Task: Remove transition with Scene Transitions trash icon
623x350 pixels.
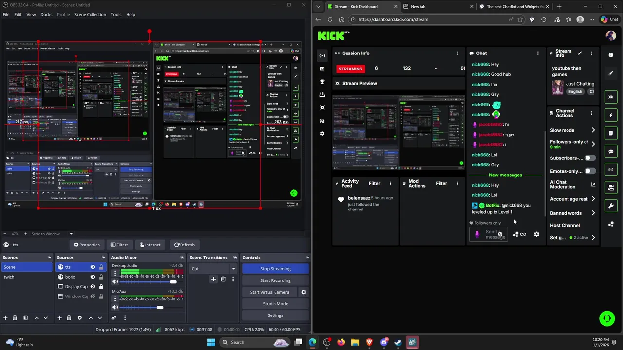Action: 223,279
